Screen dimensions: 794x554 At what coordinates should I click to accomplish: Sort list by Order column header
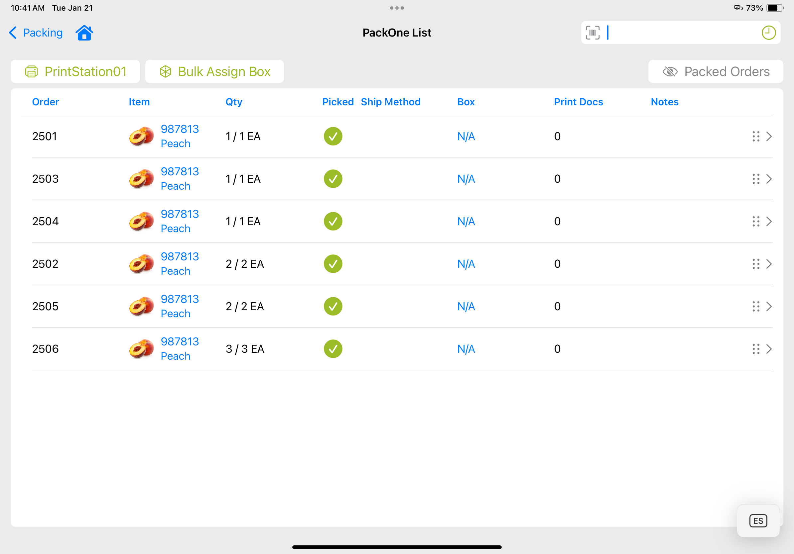pos(45,102)
